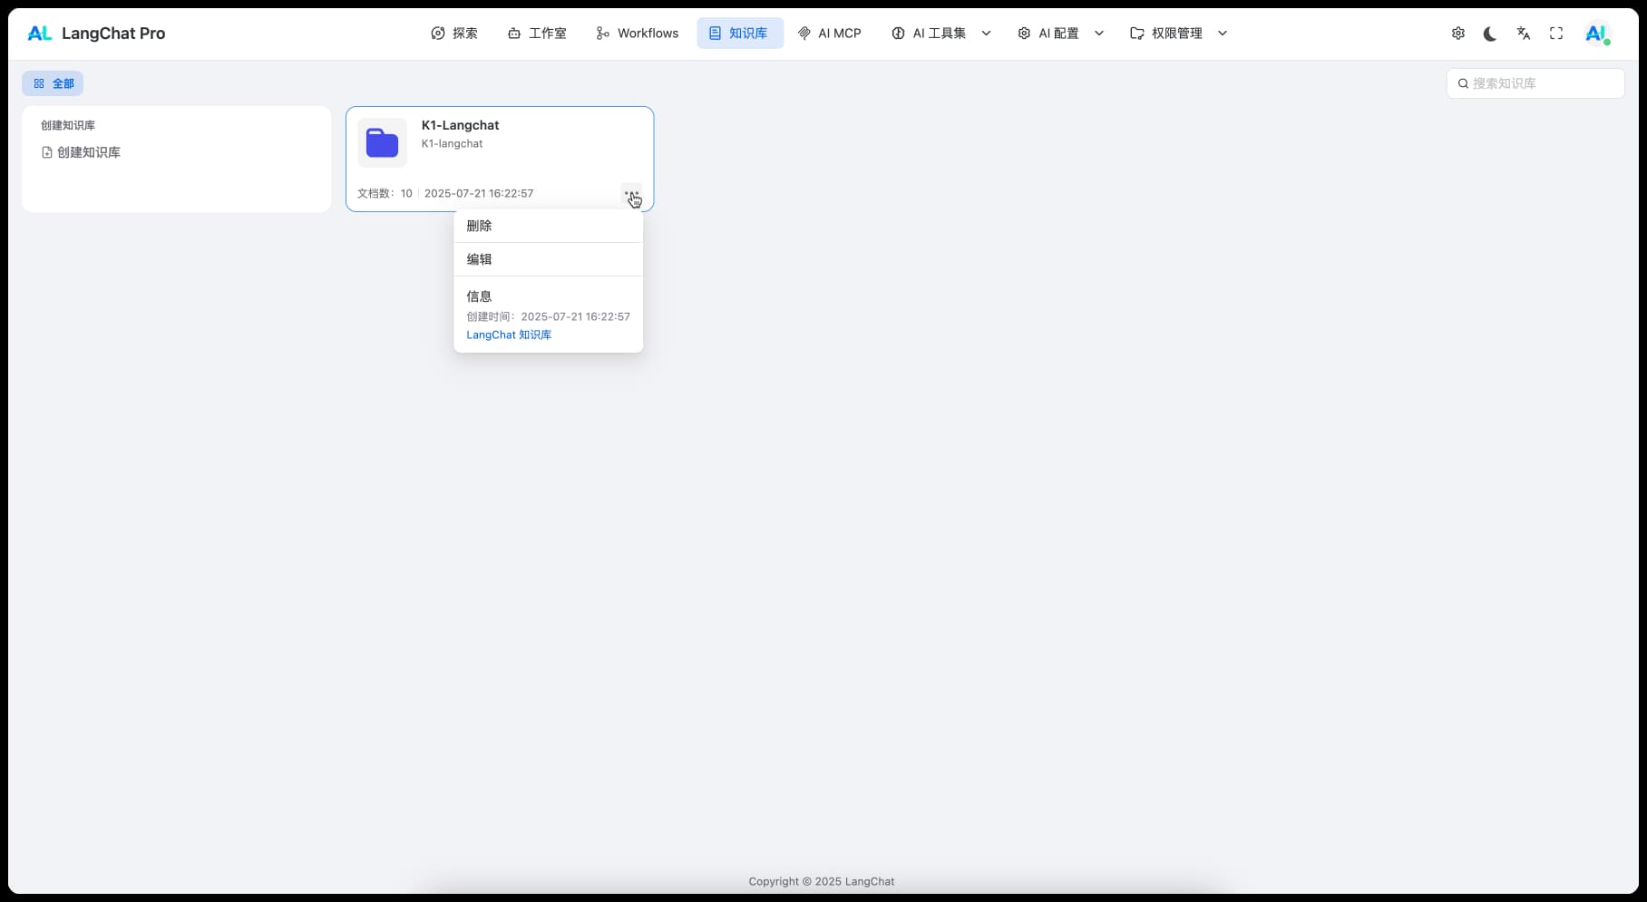Viewport: 1647px width, 902px height.
Task: Toggle dark mode with the moon icon
Action: (x=1490, y=34)
